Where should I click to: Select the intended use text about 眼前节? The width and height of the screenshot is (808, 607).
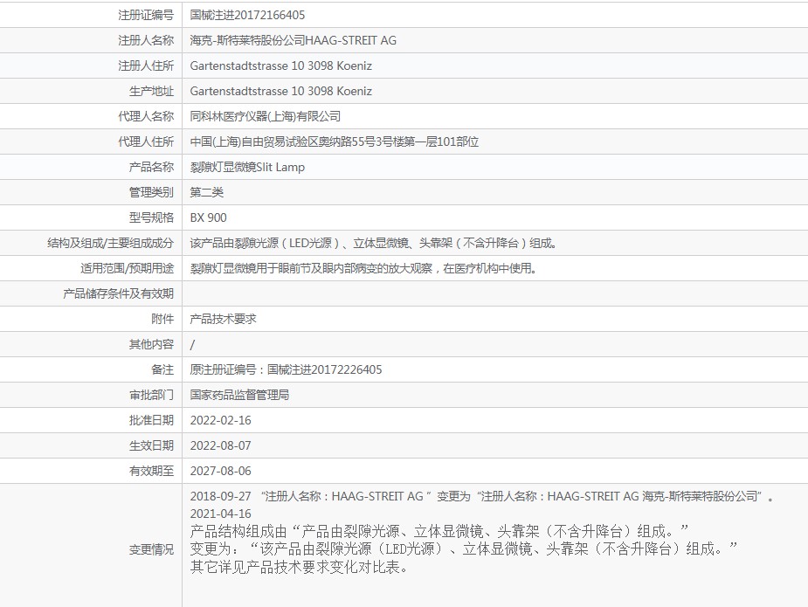coord(363,268)
